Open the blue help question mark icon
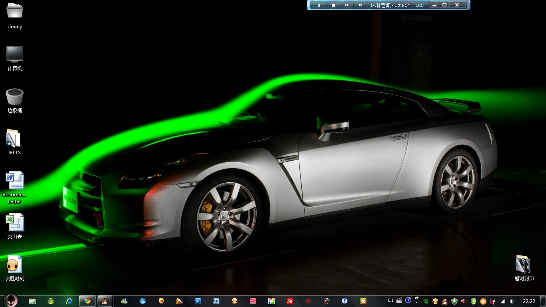Viewport: 546px width, 307px height. click(x=408, y=300)
